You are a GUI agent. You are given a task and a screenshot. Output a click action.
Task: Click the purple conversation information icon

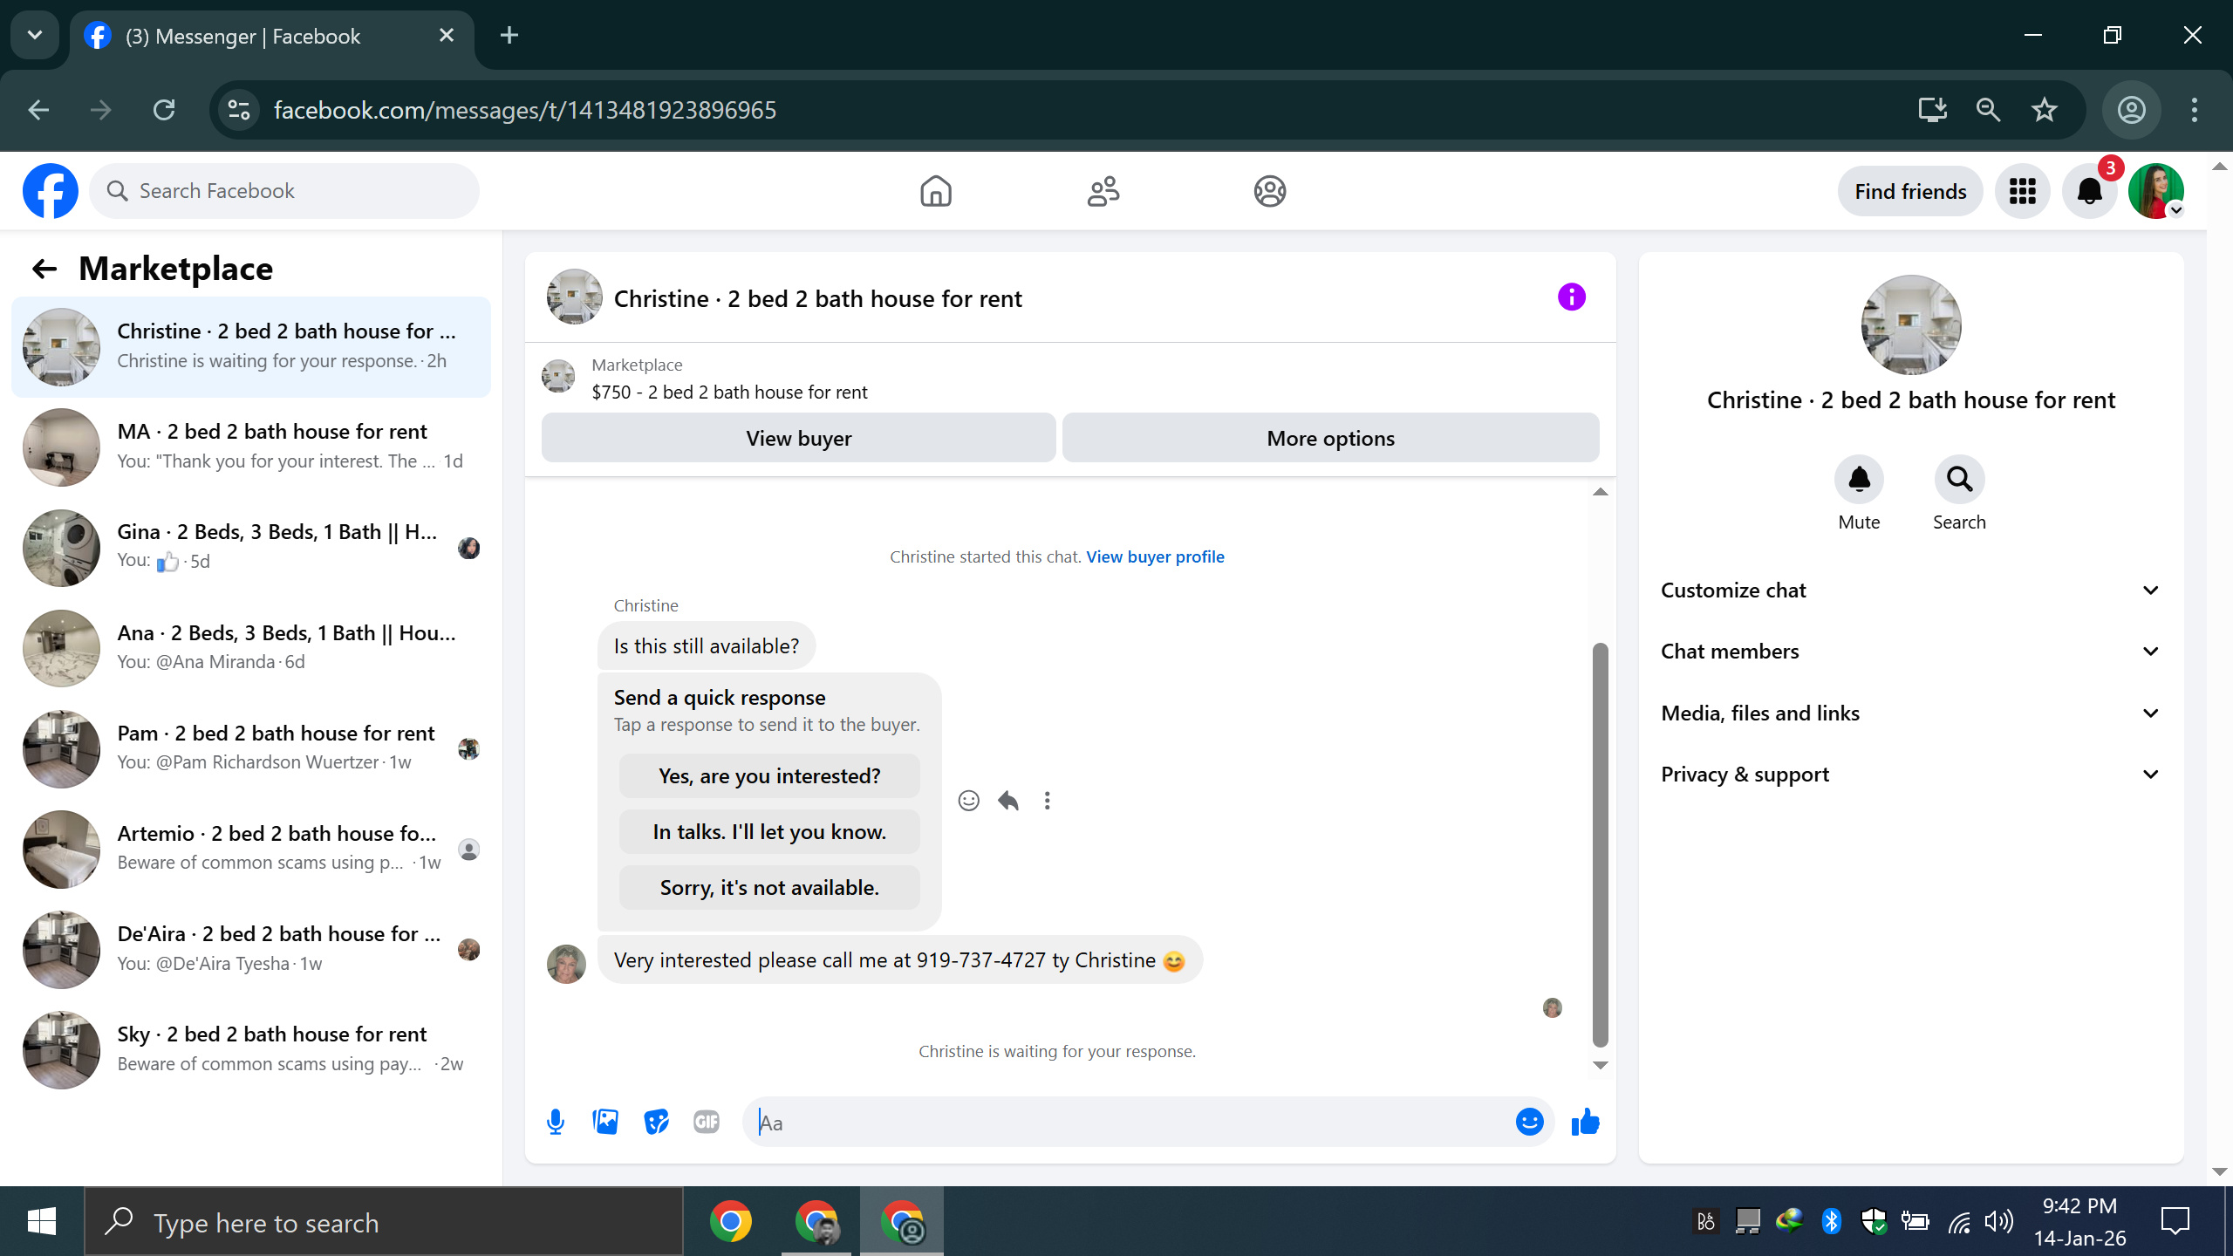click(1571, 297)
